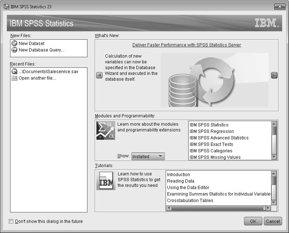289x233 pixels.
Task: Click the Saleservice.sav file icon
Action: pos(14,71)
